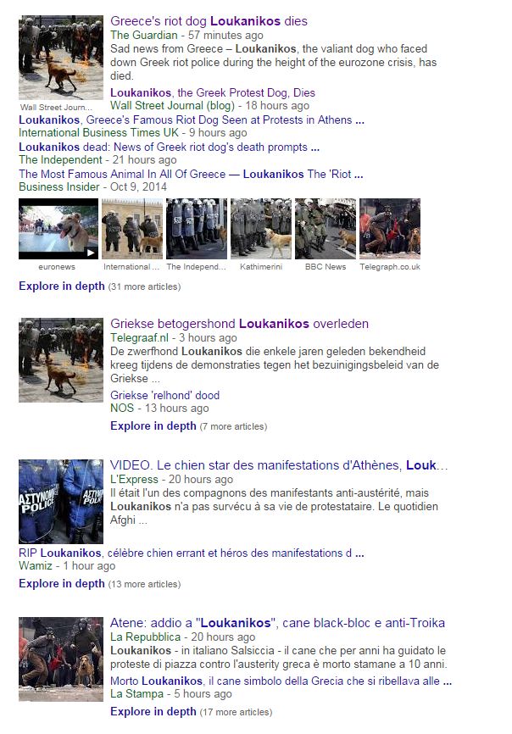This screenshot has height=734, width=512.
Task: Click the BBC News image thumbnail
Action: pos(326,229)
